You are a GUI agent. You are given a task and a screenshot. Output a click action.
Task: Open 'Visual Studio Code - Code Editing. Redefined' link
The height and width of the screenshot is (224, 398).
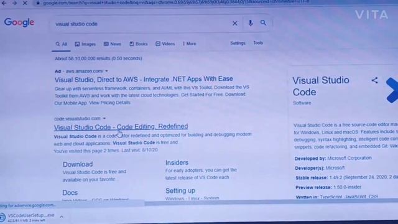point(121,127)
